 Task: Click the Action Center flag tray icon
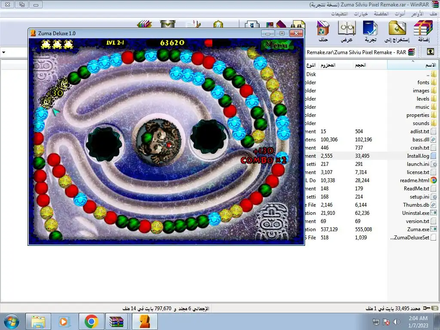click(x=386, y=322)
